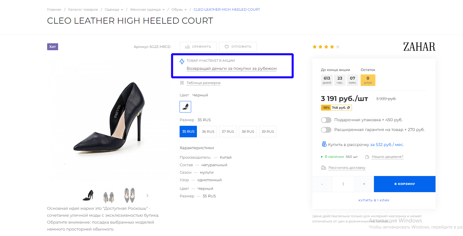Click the found-cheaper icon
The height and width of the screenshot is (236, 463).
coord(367,157)
